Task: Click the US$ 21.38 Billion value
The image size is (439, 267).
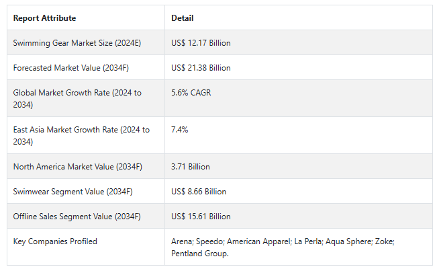Action: pos(201,68)
